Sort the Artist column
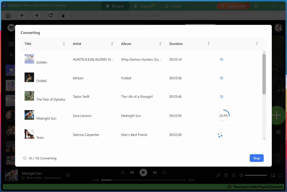Image resolution: width=287 pixels, height=192 pixels. (112, 44)
